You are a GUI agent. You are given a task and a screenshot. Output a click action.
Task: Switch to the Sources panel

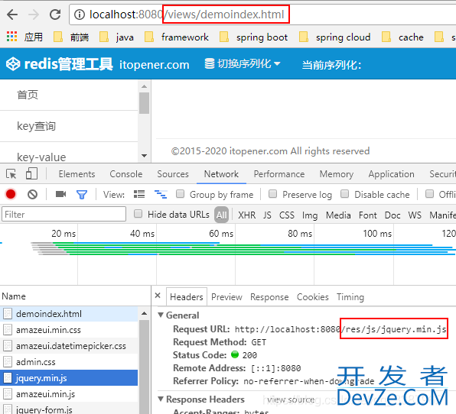[173, 174]
